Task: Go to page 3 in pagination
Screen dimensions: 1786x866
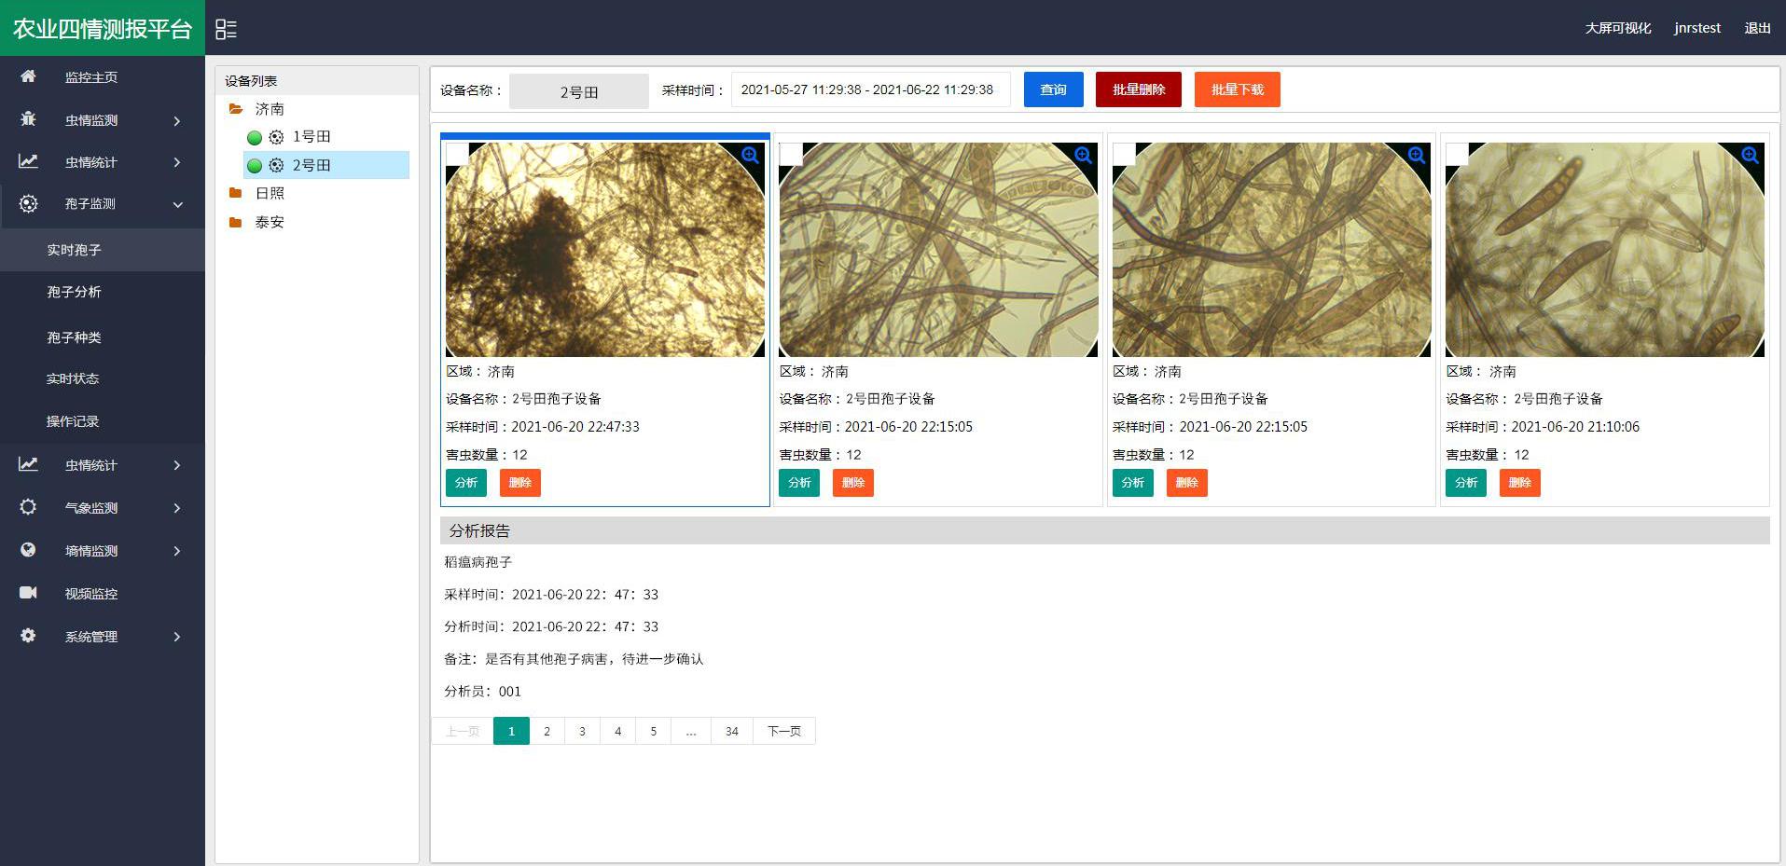Action: 582,731
